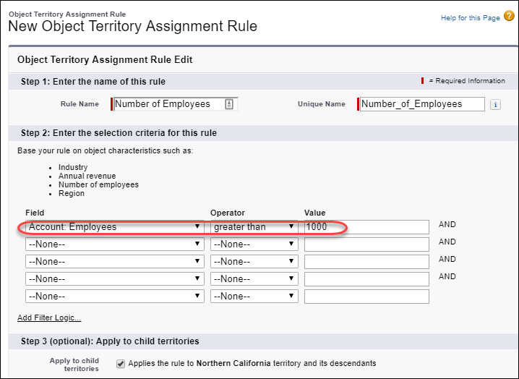Open the second row Operator dropdown

[x=254, y=244]
